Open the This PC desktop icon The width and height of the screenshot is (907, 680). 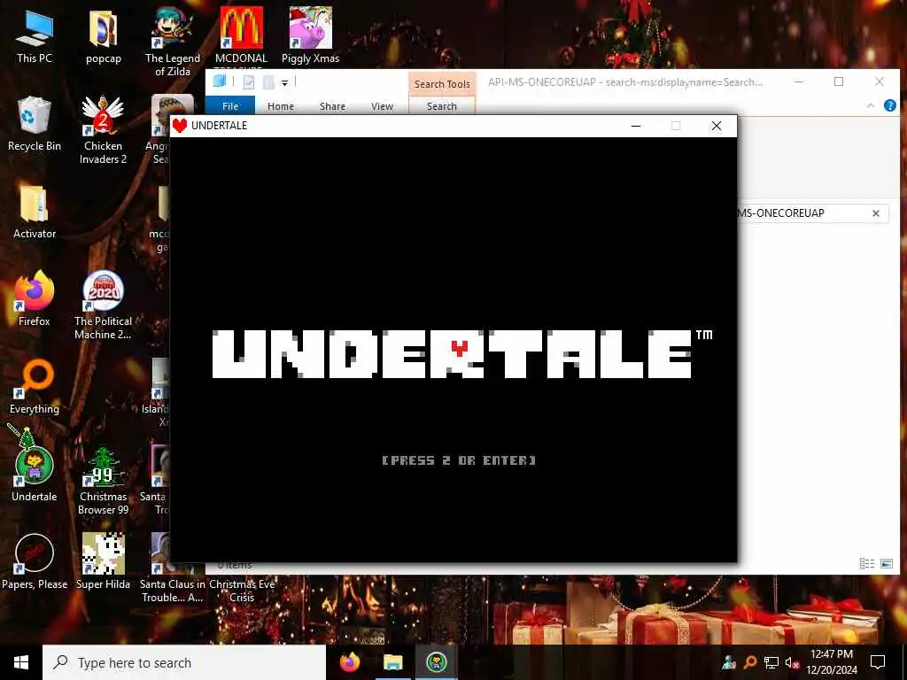tap(35, 35)
